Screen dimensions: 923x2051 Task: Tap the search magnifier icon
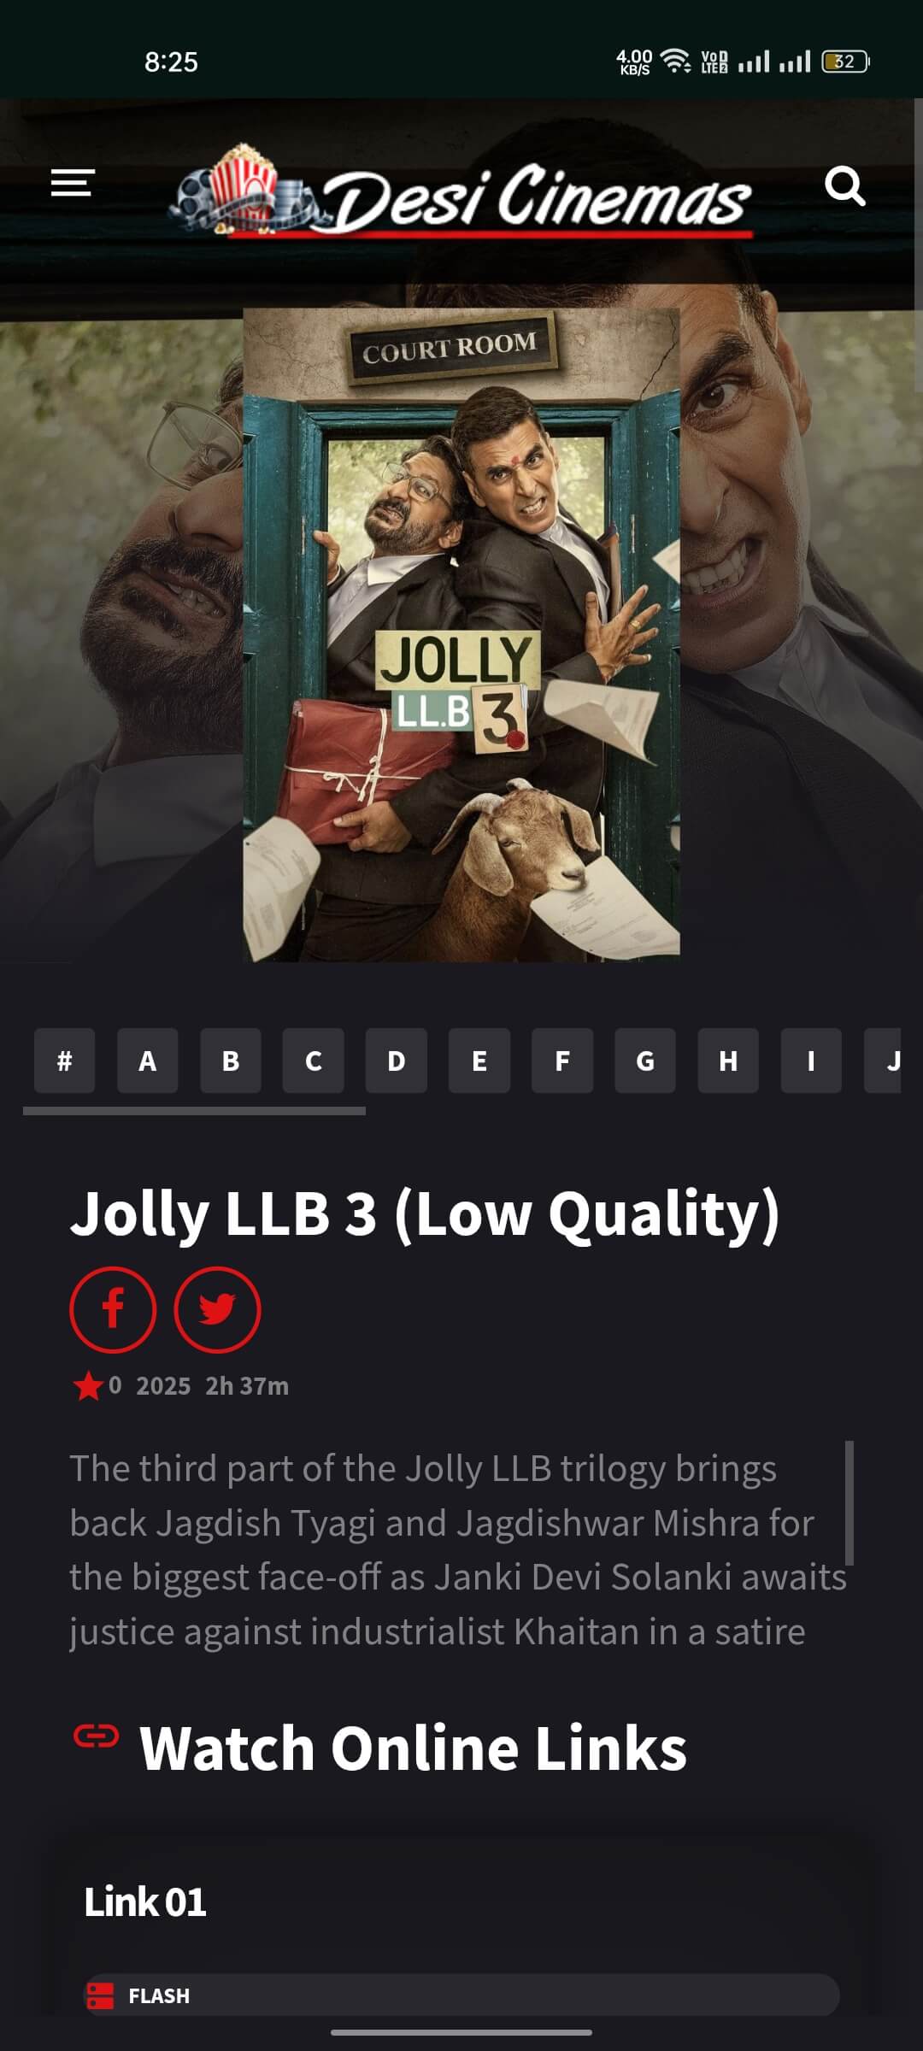tap(845, 186)
